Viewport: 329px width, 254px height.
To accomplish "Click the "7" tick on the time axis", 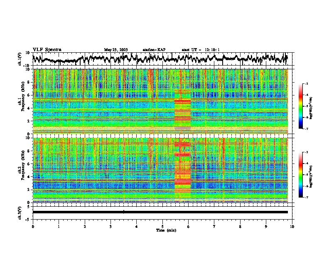I will pyautogui.click(x=214, y=227).
